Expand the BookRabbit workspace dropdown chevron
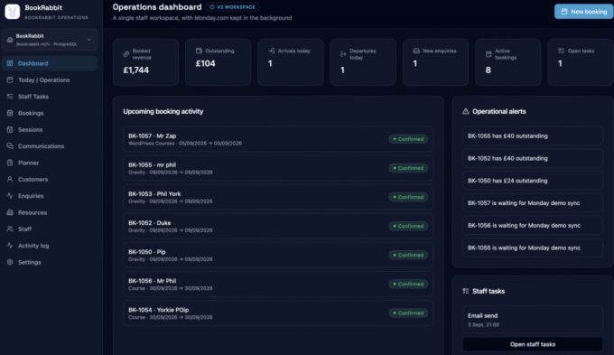 point(89,40)
